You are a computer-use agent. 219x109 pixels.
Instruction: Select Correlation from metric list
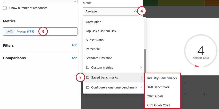click(94, 22)
